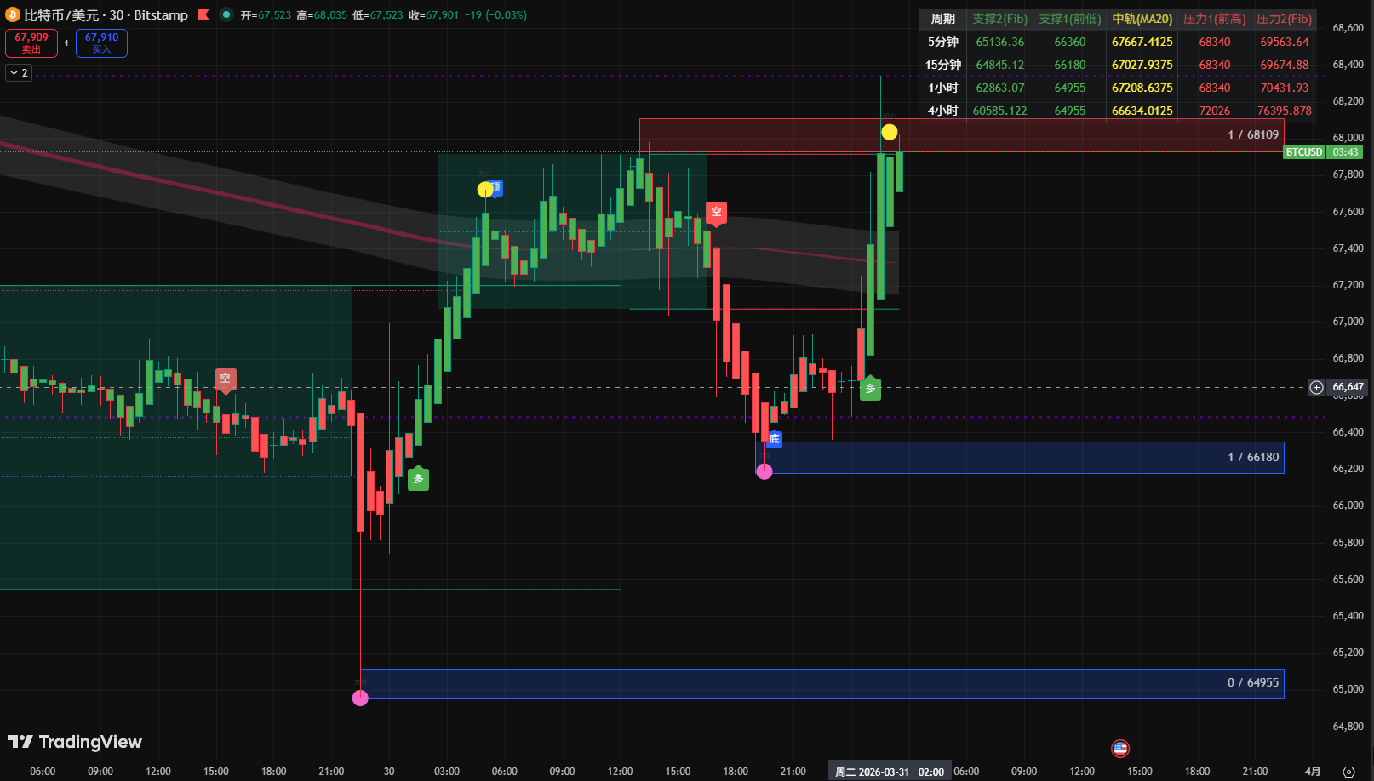Click the 4月 label on time axis
Image resolution: width=1374 pixels, height=781 pixels.
click(1314, 772)
